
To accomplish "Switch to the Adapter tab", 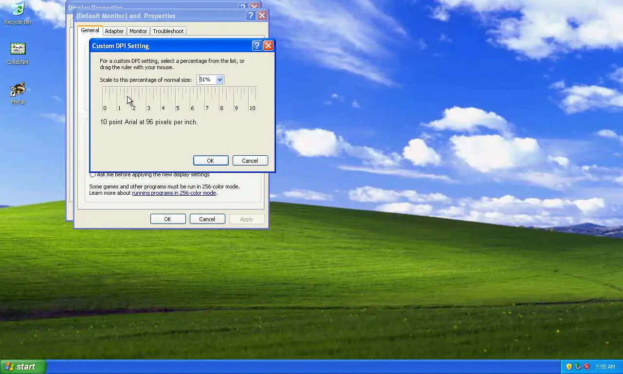I will coord(114,31).
